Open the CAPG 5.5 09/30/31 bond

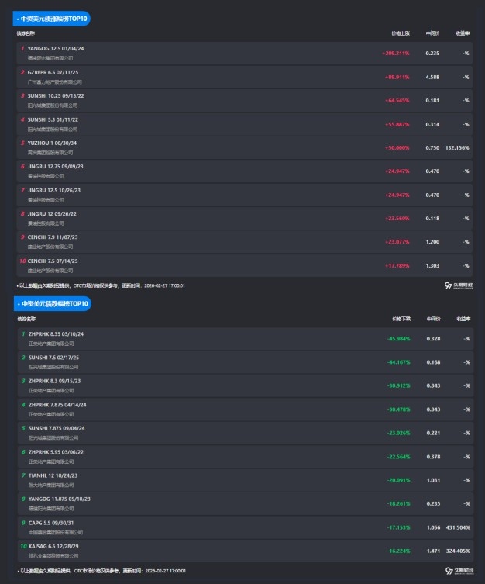(x=51, y=523)
